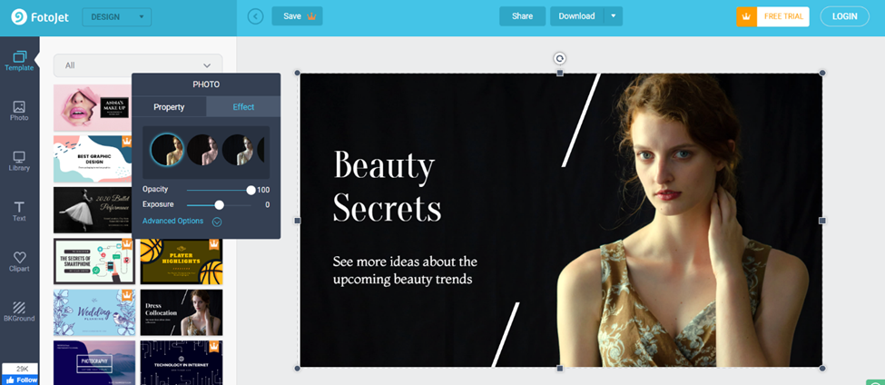Open the Clipart sidebar panel
Viewport: 885px width, 385px height.
[x=19, y=262]
